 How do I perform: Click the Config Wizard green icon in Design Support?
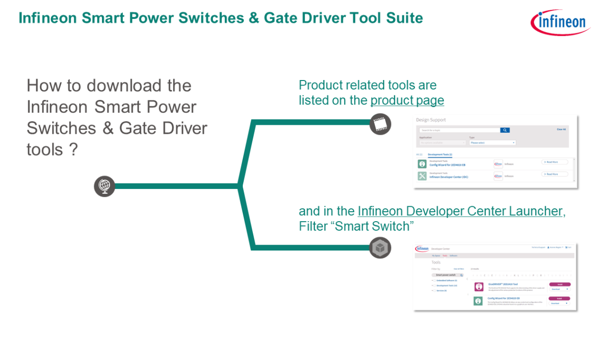422,164
